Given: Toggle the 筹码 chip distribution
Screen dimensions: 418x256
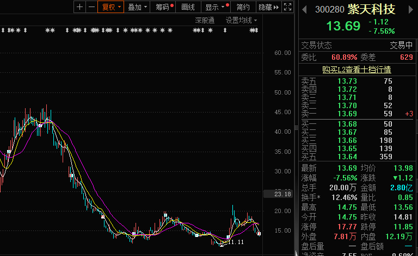Looking at the screenshot, I should [162, 7].
